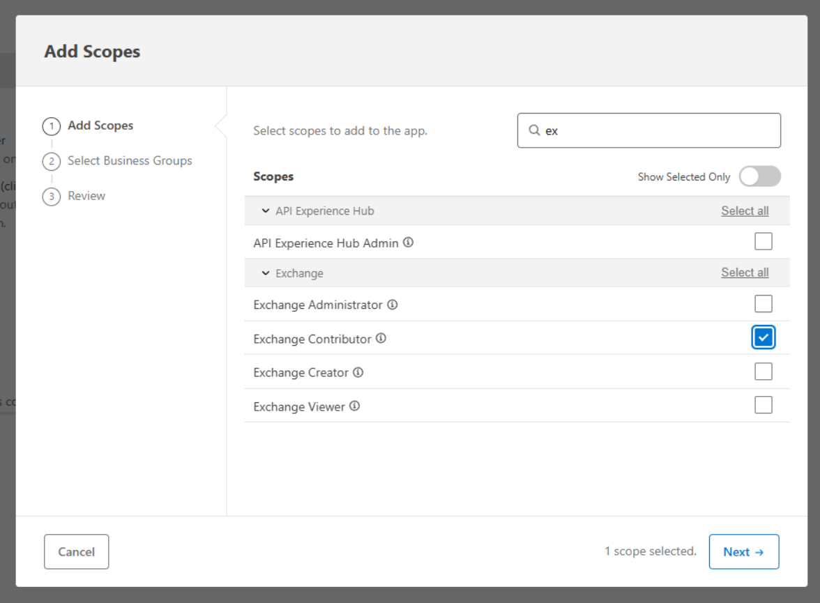The width and height of the screenshot is (820, 603).
Task: Open info icon next to Exchange Administrator
Action: (392, 305)
